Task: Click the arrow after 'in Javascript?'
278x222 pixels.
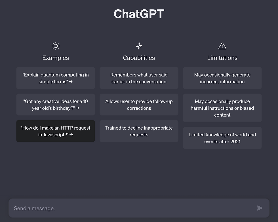Action: click(71, 135)
